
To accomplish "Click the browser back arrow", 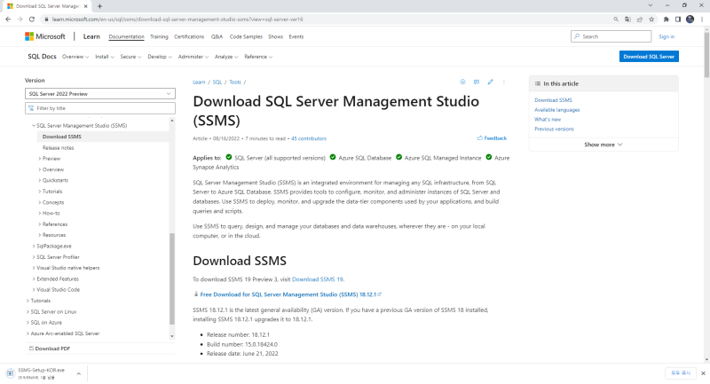I will pos(8,20).
